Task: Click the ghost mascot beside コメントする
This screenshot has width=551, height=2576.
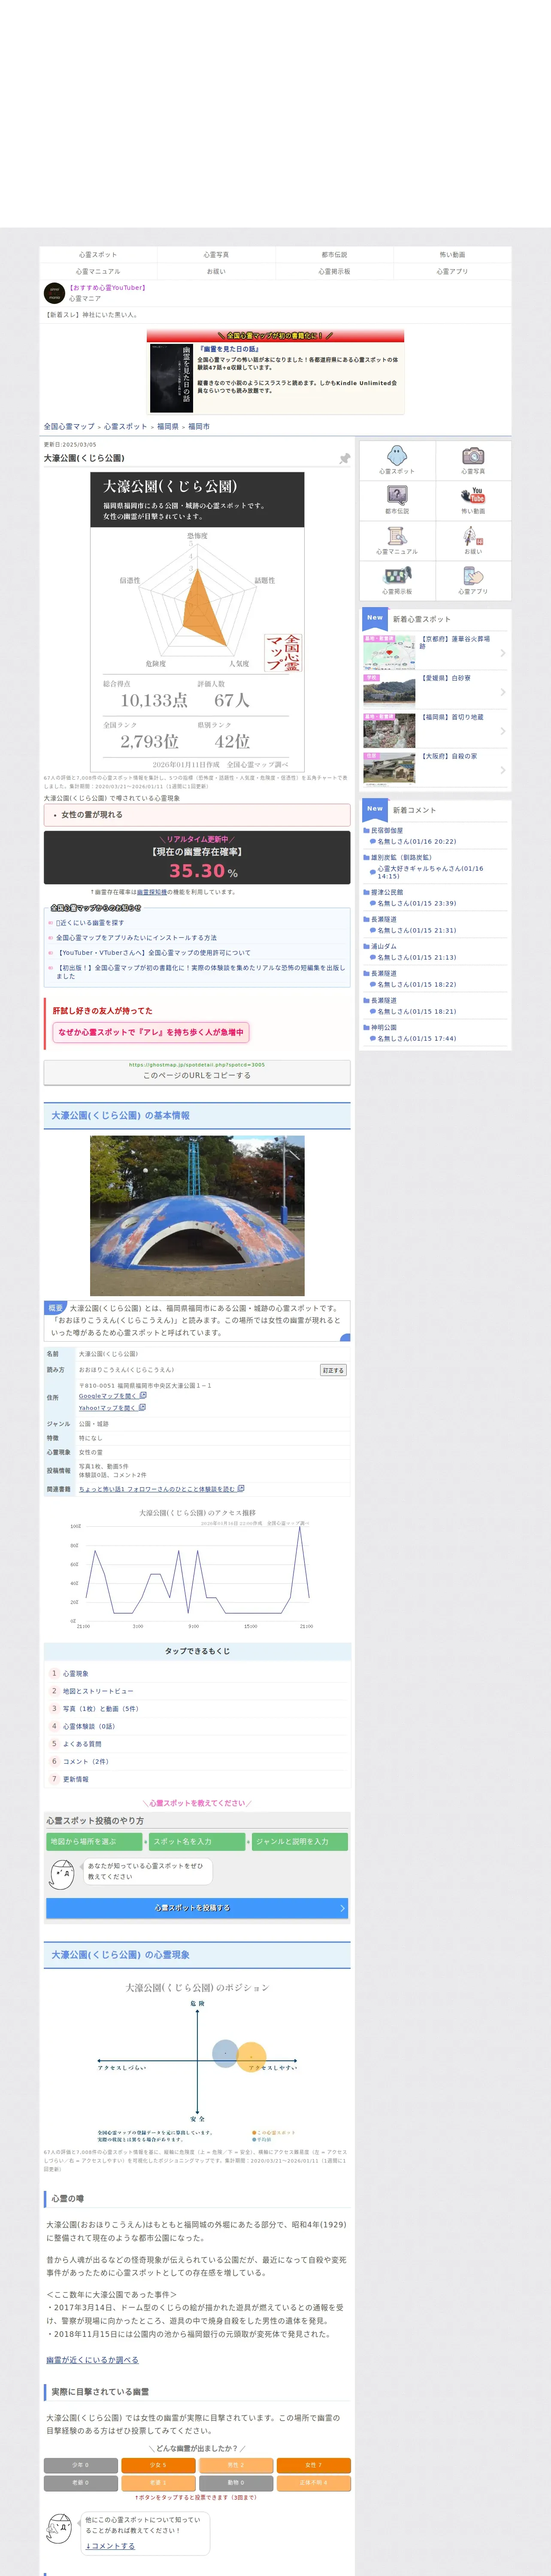Action: point(58,2529)
